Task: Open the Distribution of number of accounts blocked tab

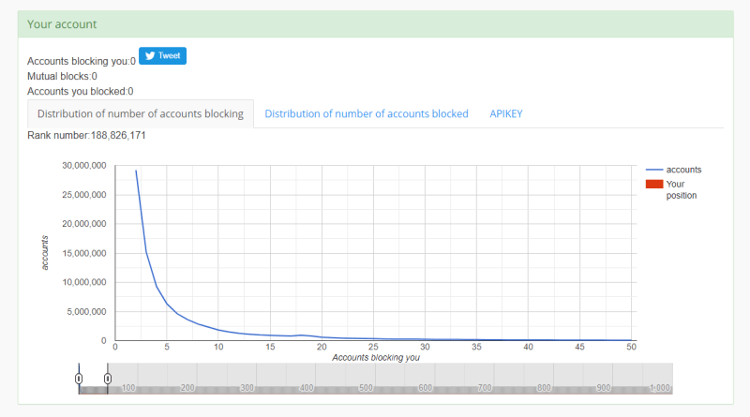Action: 366,113
